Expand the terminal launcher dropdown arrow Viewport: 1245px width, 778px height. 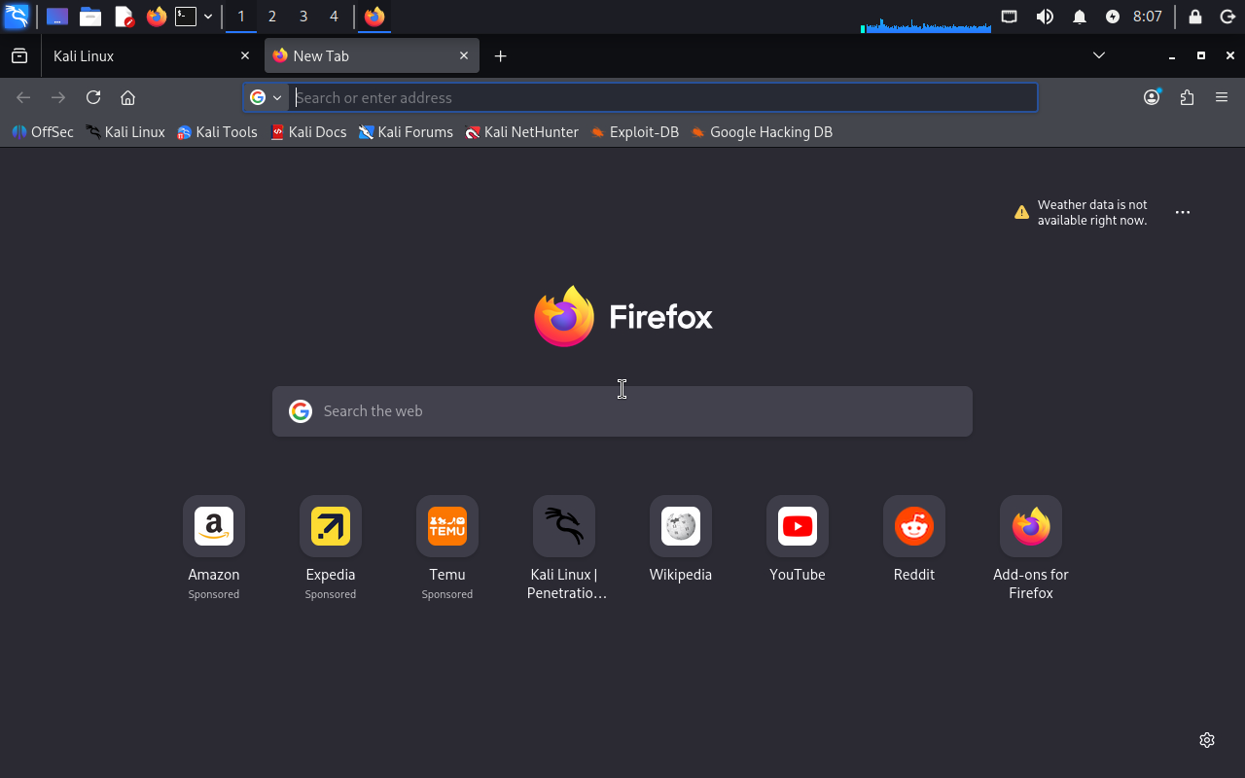point(208,17)
